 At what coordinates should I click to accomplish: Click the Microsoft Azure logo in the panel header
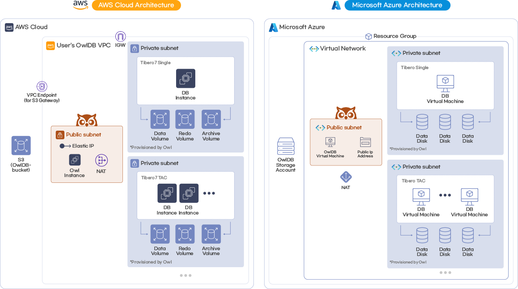tap(273, 27)
